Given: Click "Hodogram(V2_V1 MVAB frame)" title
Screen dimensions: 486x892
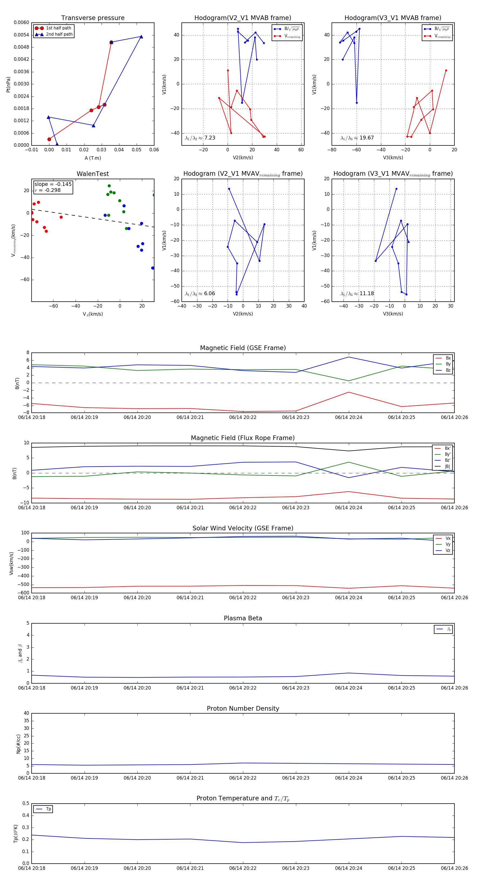Looking at the screenshot, I should [243, 18].
